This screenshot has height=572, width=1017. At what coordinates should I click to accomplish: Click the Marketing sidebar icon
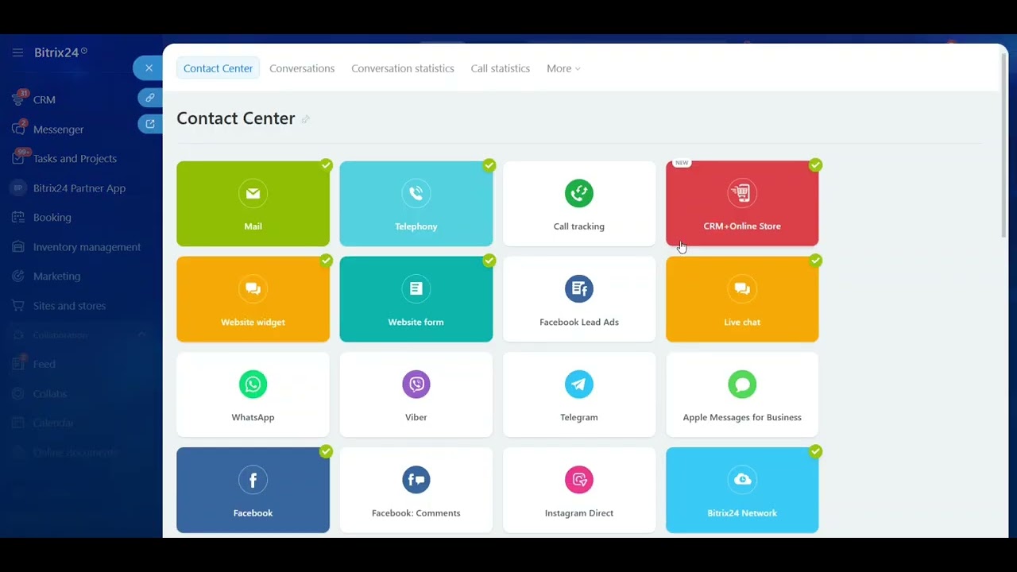18,276
